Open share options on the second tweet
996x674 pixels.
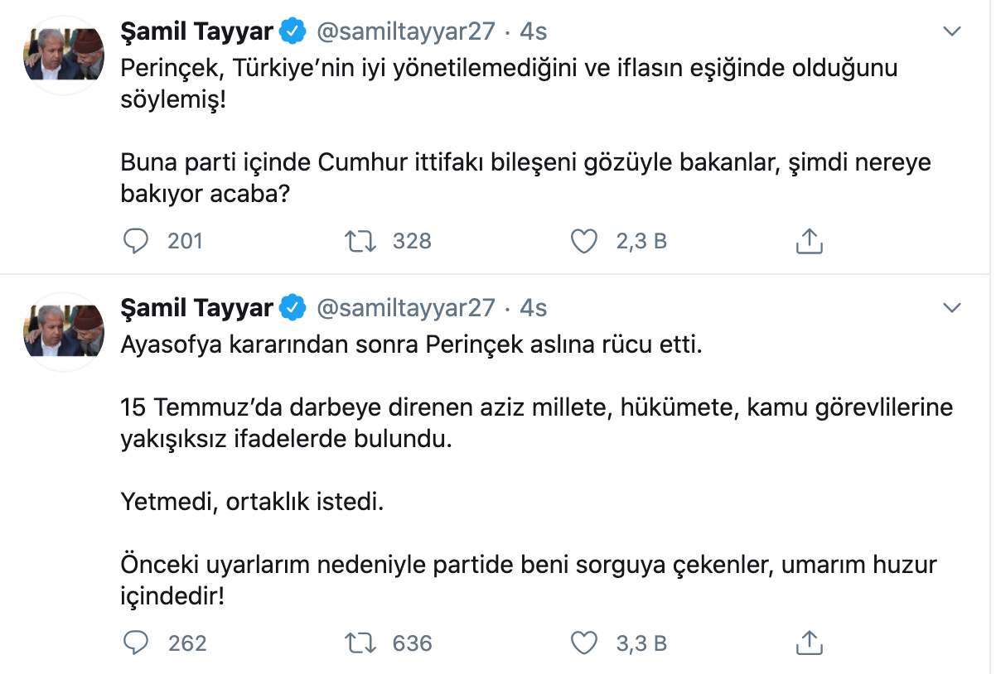click(x=809, y=643)
